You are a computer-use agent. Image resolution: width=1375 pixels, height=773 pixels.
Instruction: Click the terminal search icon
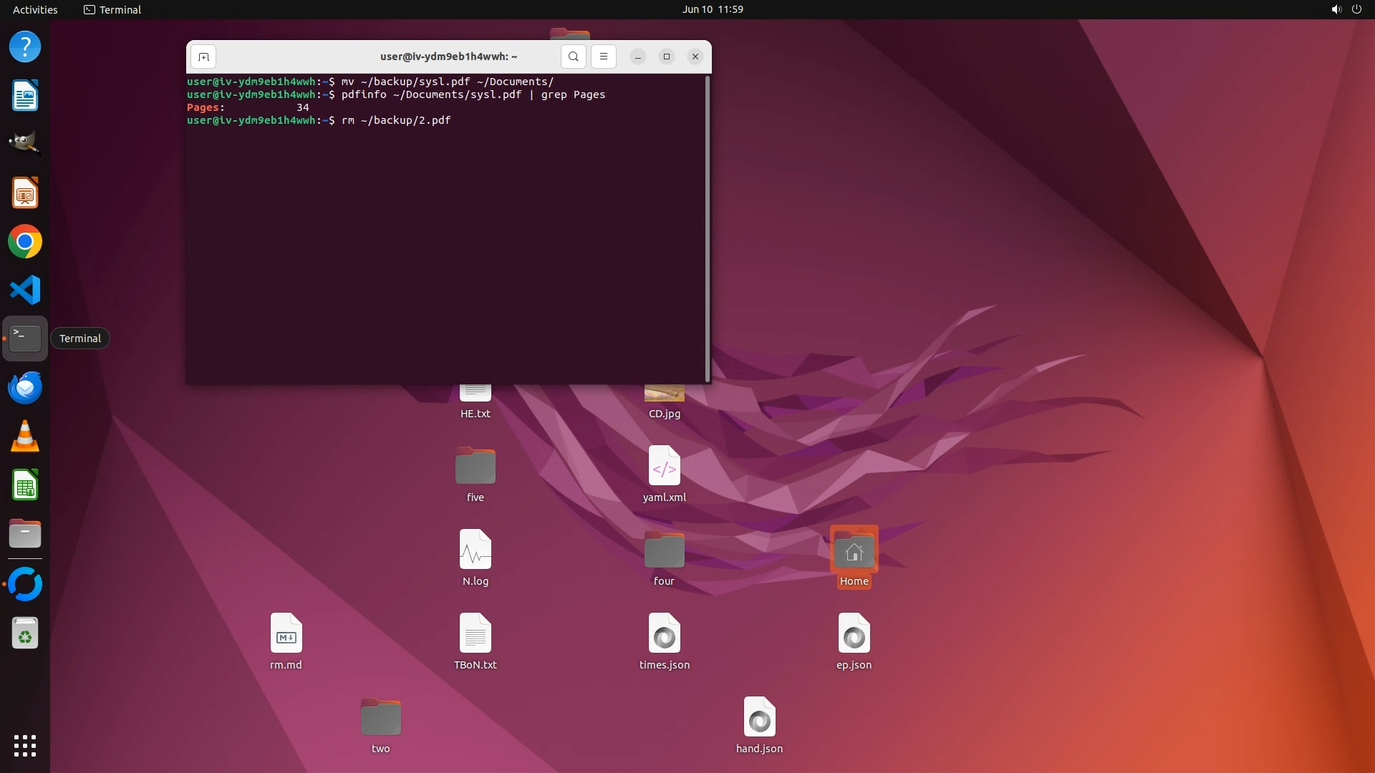(x=573, y=57)
